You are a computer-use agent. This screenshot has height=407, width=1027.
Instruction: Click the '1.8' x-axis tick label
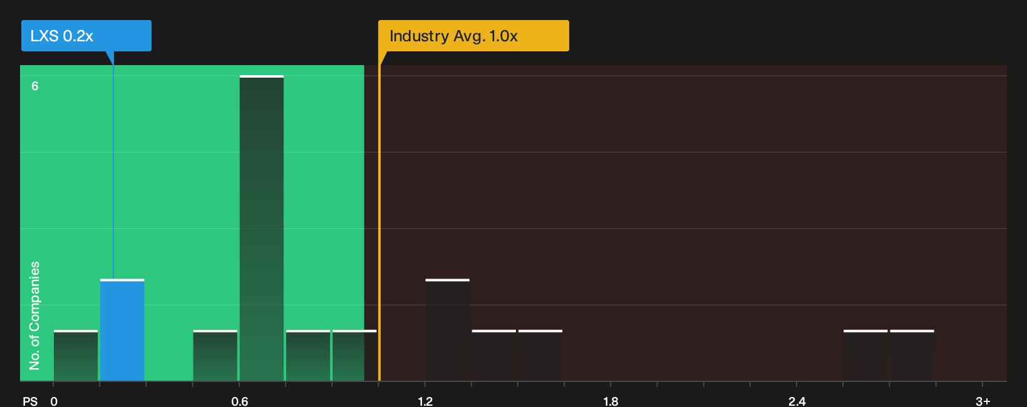point(611,401)
